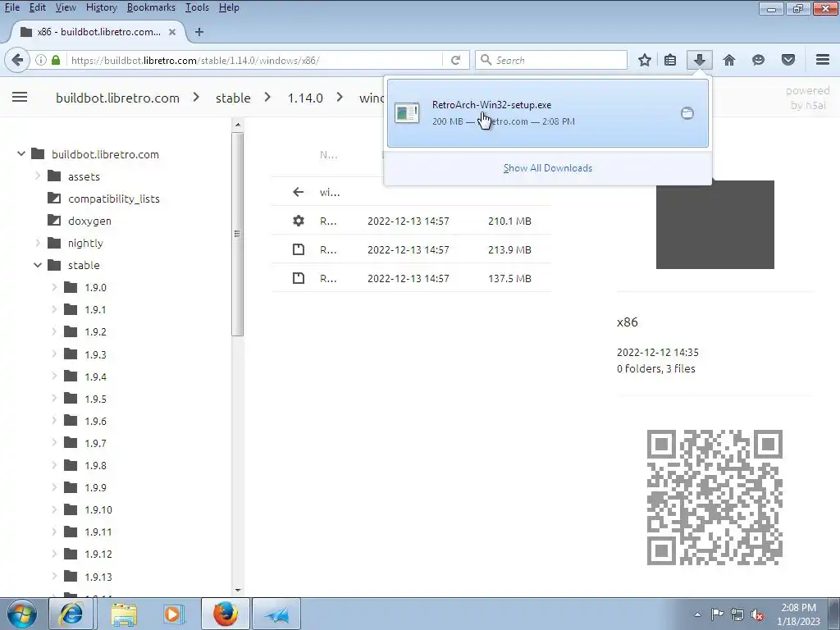Go to buildbot.libretro.com breadcrumb
This screenshot has height=630, width=840.
pyautogui.click(x=117, y=98)
